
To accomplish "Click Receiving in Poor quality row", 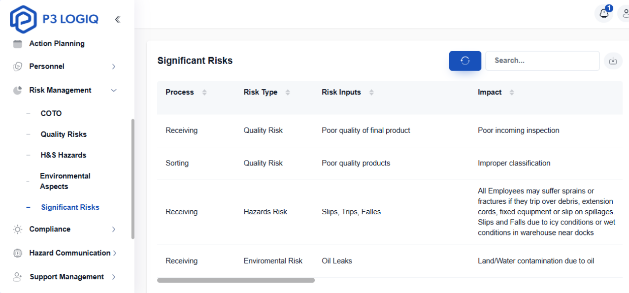I will pyautogui.click(x=181, y=130).
